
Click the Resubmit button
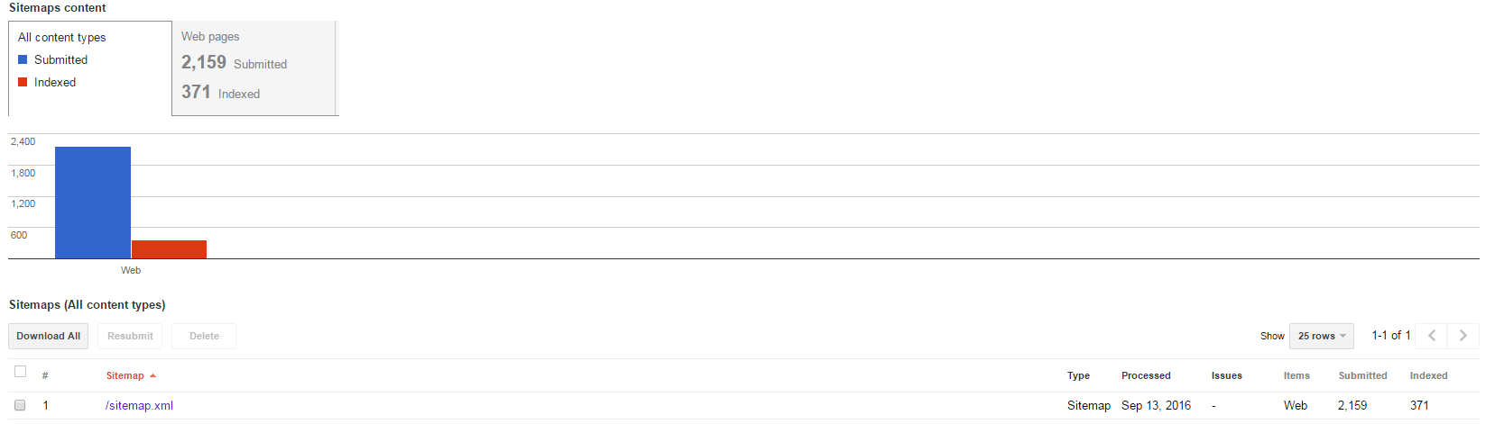tap(130, 336)
